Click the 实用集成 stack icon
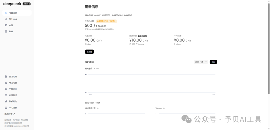Screen dimensions: 270x130 6,95
